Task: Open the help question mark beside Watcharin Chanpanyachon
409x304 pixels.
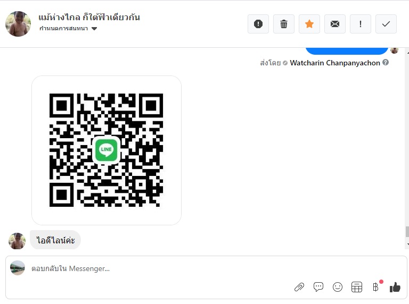Action: tap(386, 63)
